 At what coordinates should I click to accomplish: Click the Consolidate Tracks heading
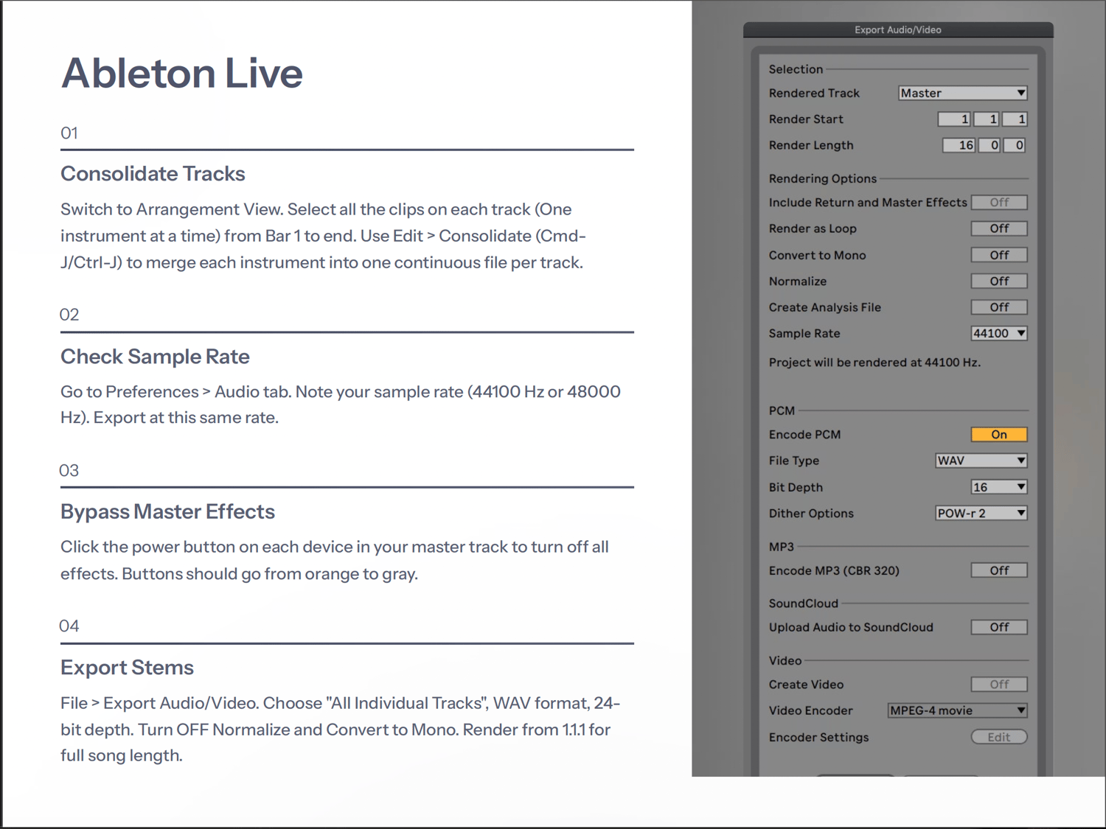tap(153, 174)
